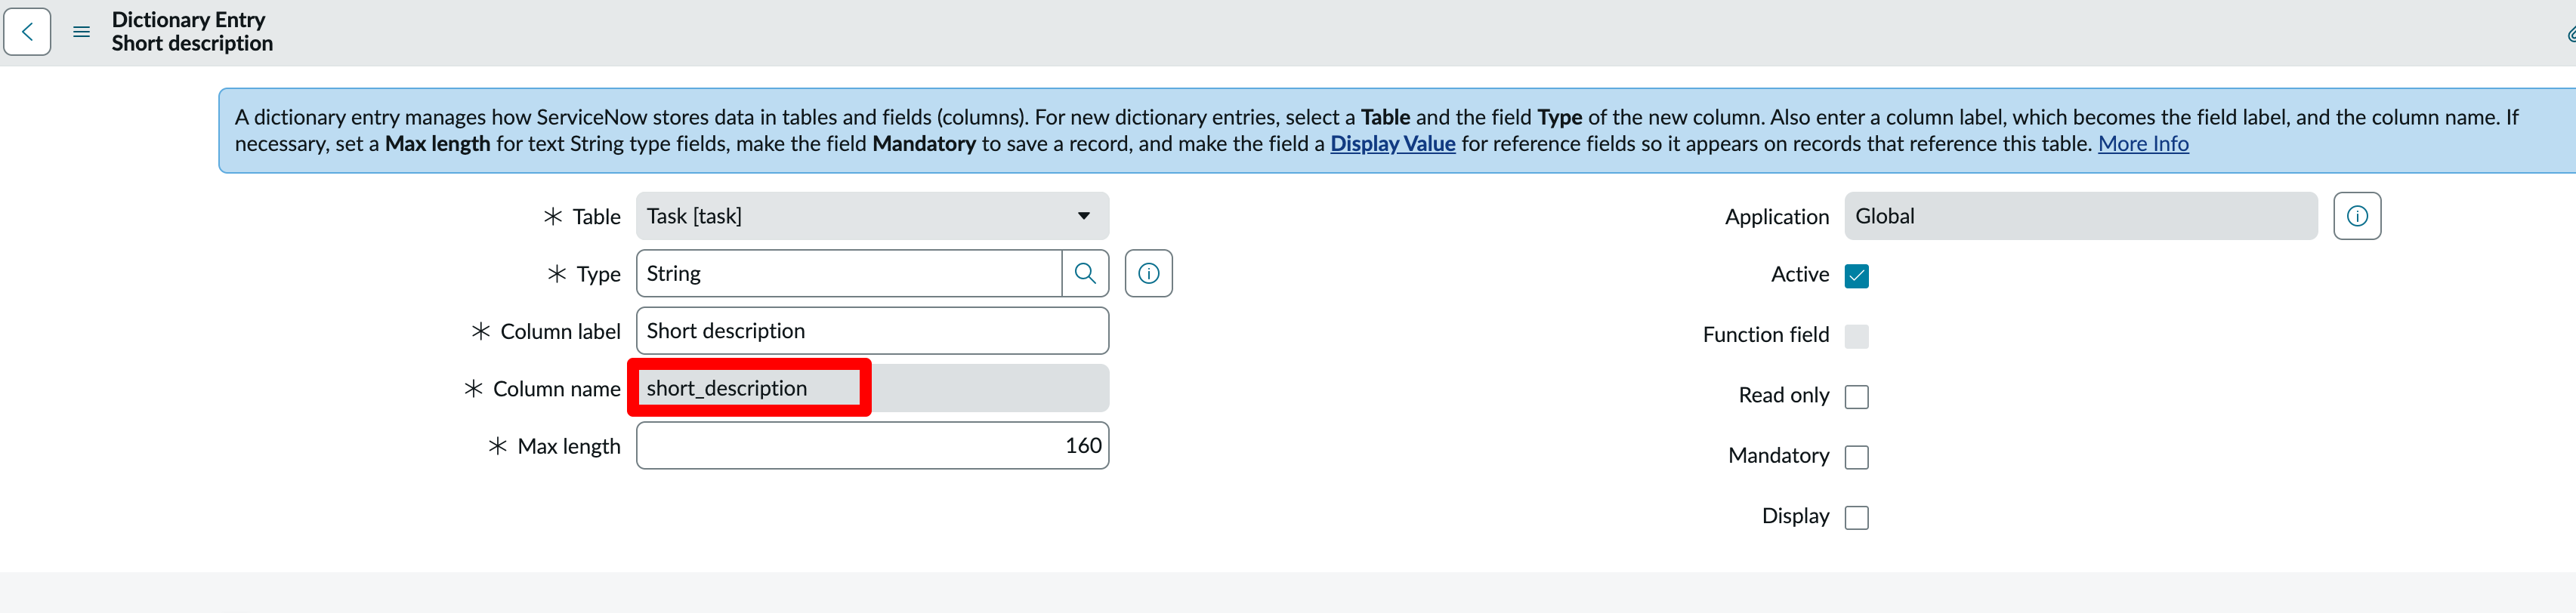
Task: Click the Type field lookup magnifier icon
Action: coord(1085,273)
